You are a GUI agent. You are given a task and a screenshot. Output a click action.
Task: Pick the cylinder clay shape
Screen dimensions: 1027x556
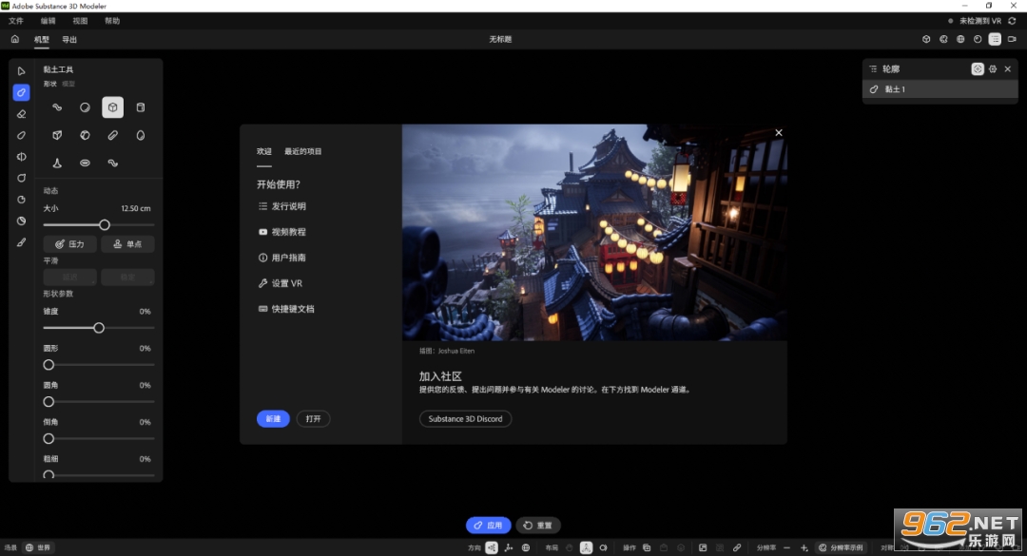[140, 107]
